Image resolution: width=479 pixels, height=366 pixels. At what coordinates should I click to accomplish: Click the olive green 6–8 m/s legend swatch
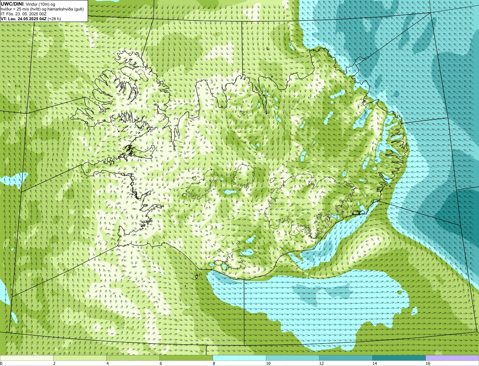pos(186,358)
